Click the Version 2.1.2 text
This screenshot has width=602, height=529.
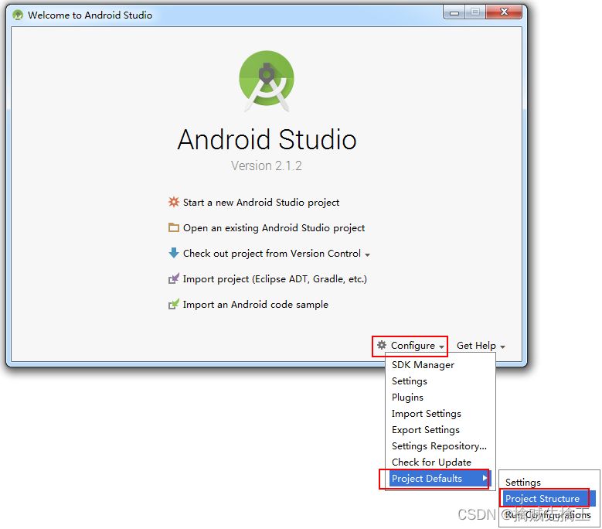click(266, 166)
